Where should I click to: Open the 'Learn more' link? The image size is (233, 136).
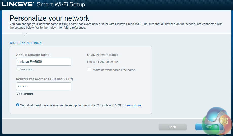133,105
